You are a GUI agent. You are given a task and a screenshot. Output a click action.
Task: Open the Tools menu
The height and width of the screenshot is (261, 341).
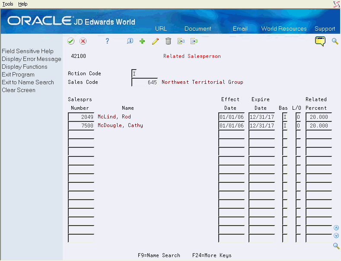pyautogui.click(x=8, y=4)
